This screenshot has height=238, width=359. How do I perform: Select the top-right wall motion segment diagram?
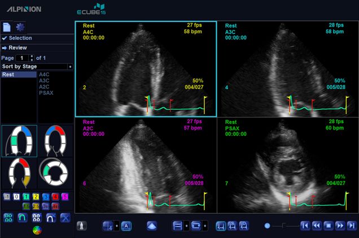point(55,140)
